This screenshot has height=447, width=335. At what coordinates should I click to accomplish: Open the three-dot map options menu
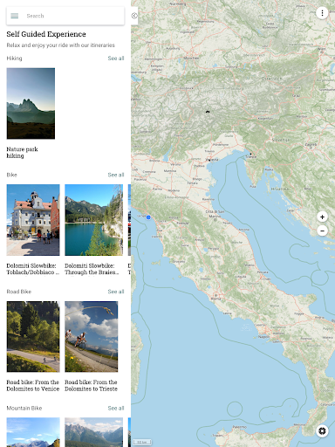point(322,13)
